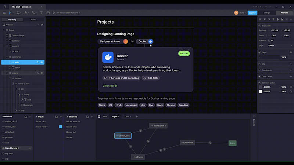Open the Export dropdown button
Image resolution: width=294 pixels, height=165 pixels.
coord(252,13)
